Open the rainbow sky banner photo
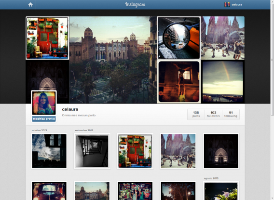Screen dimensions: 274x200 (223, 82)
